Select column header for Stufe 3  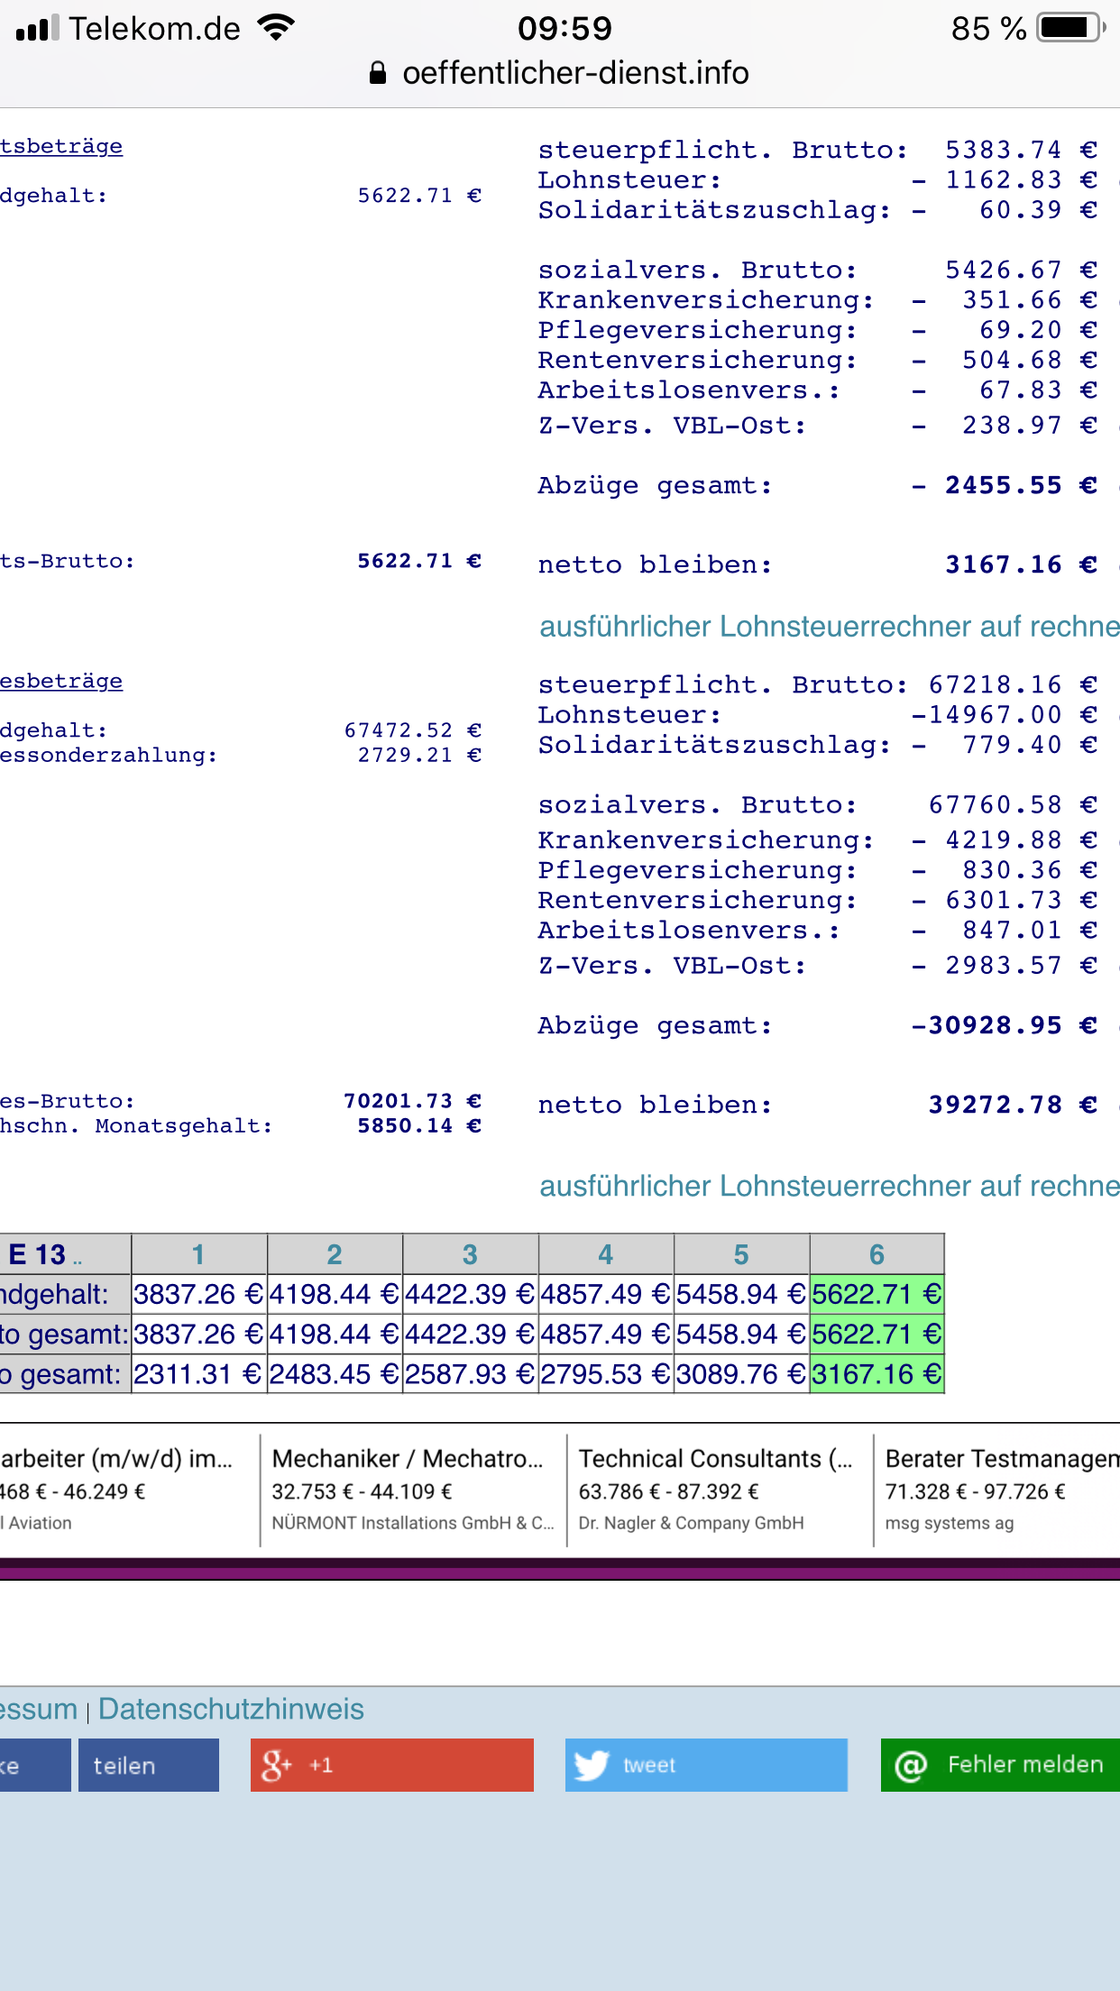coord(470,1254)
